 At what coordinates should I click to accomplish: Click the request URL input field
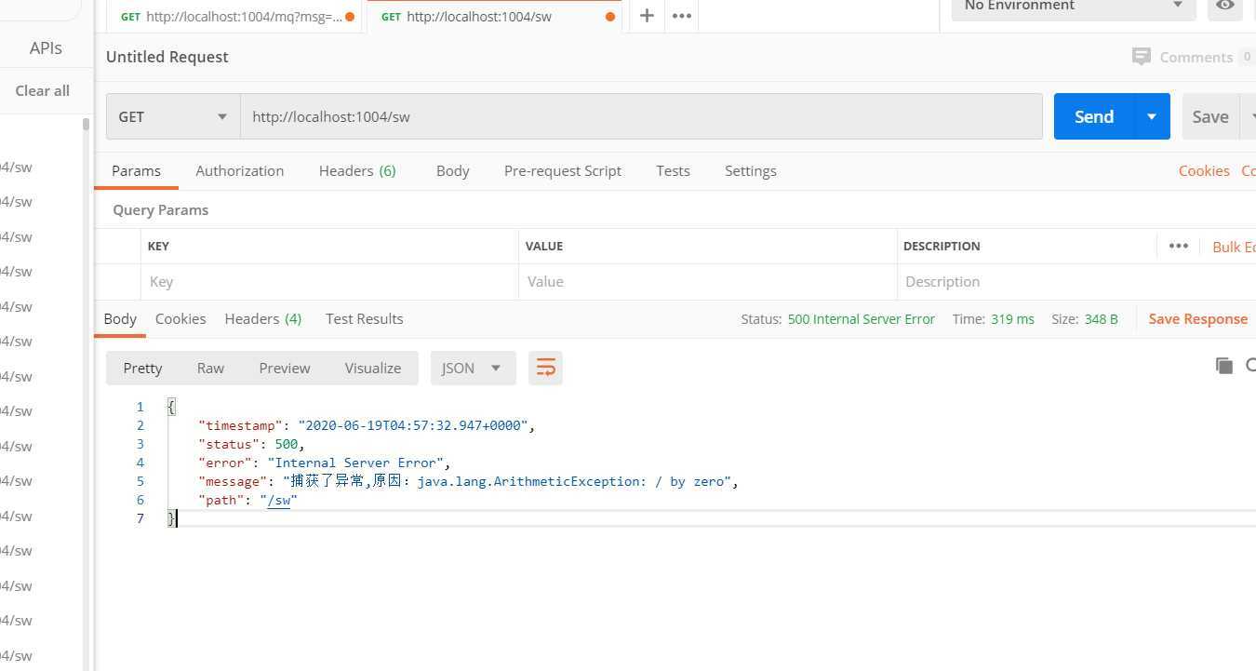641,116
